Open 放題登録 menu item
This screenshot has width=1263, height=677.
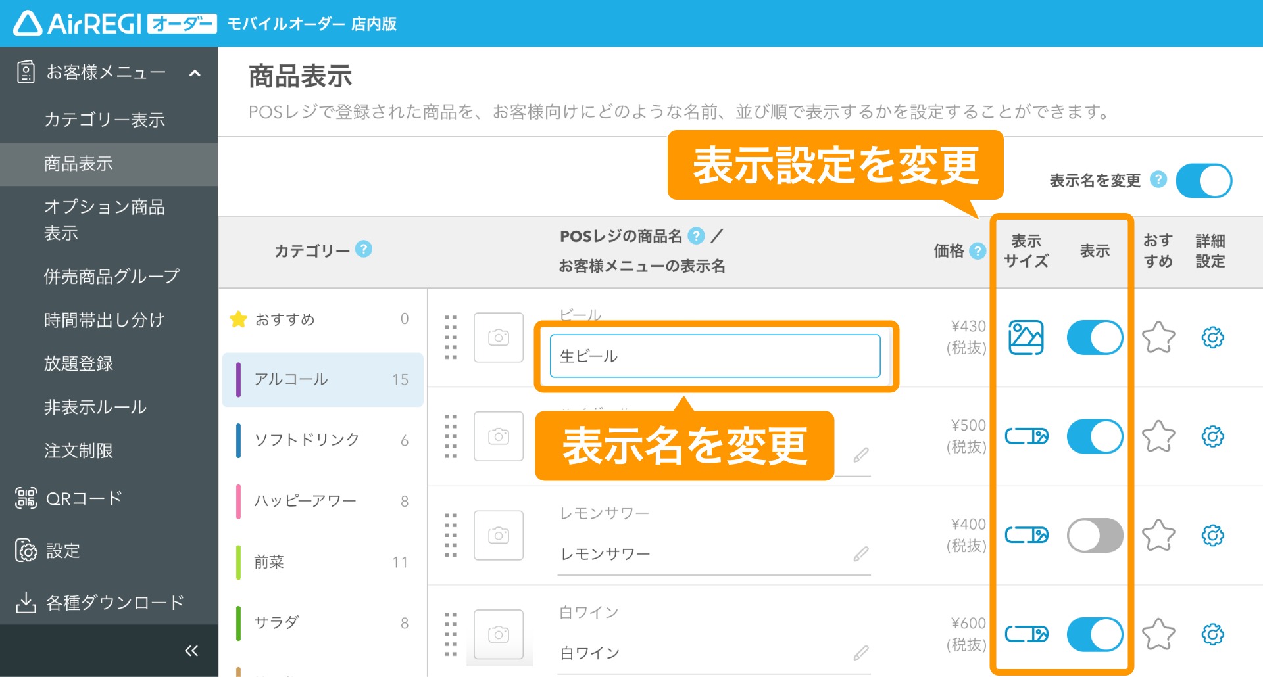[109, 363]
